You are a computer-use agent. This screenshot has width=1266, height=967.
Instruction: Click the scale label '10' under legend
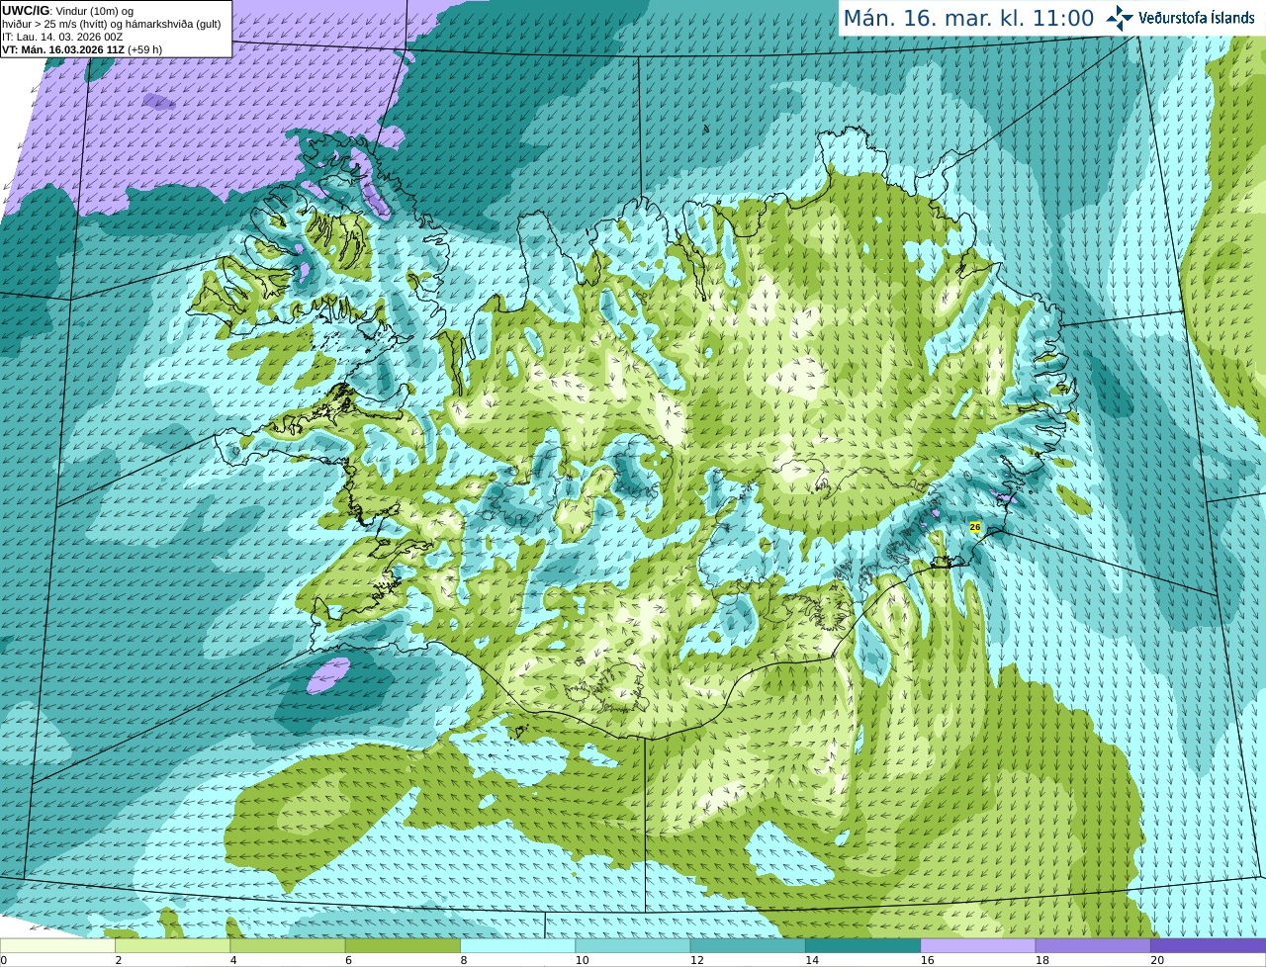click(x=582, y=960)
